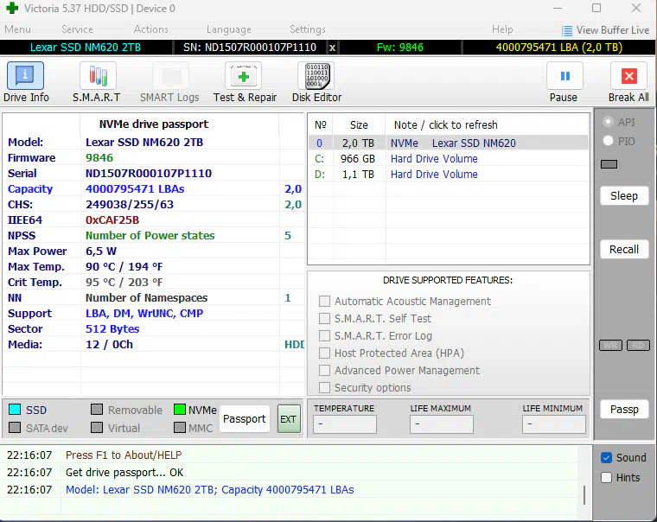Image resolution: width=657 pixels, height=522 pixels.
Task: Open the Service menu
Action: [77, 29]
